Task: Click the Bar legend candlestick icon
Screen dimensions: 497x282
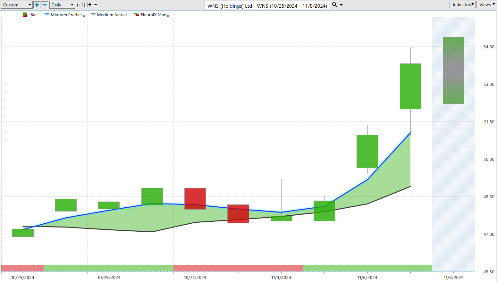Action: pos(25,15)
